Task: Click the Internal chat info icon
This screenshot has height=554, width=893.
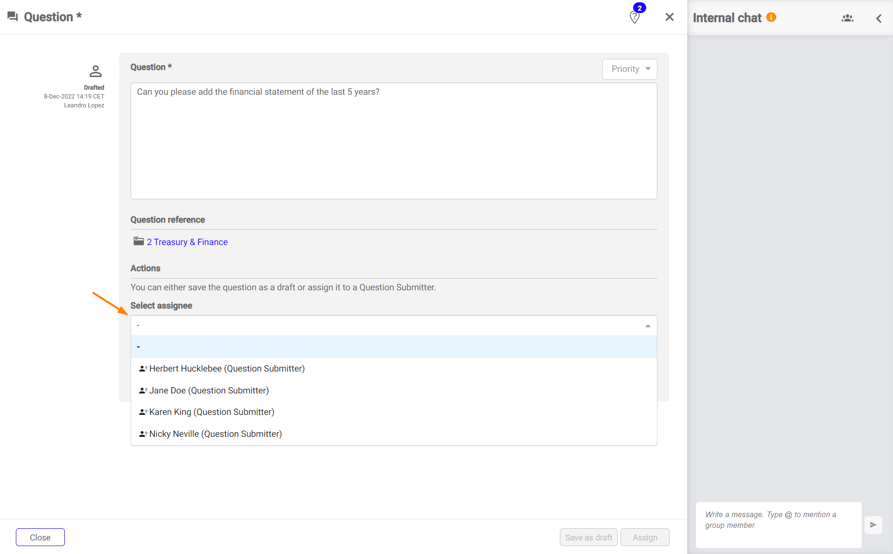Action: (771, 17)
